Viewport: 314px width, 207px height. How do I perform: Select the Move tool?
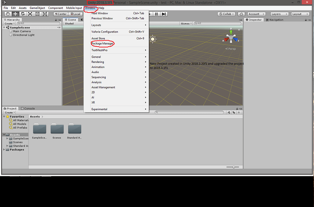[15, 14]
